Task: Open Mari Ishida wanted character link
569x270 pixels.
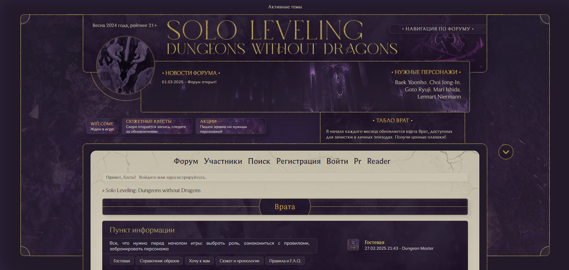Action: click(446, 90)
